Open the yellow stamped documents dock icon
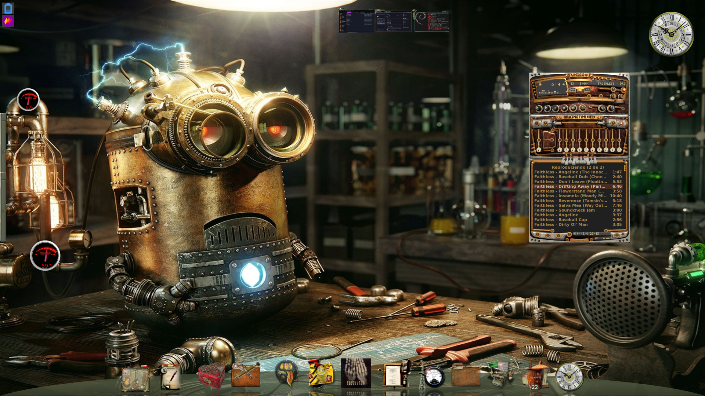The width and height of the screenshot is (705, 396). point(321,373)
